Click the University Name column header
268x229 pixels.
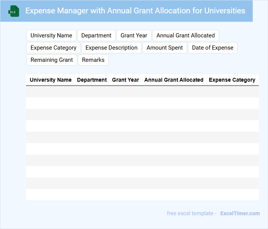click(x=51, y=80)
